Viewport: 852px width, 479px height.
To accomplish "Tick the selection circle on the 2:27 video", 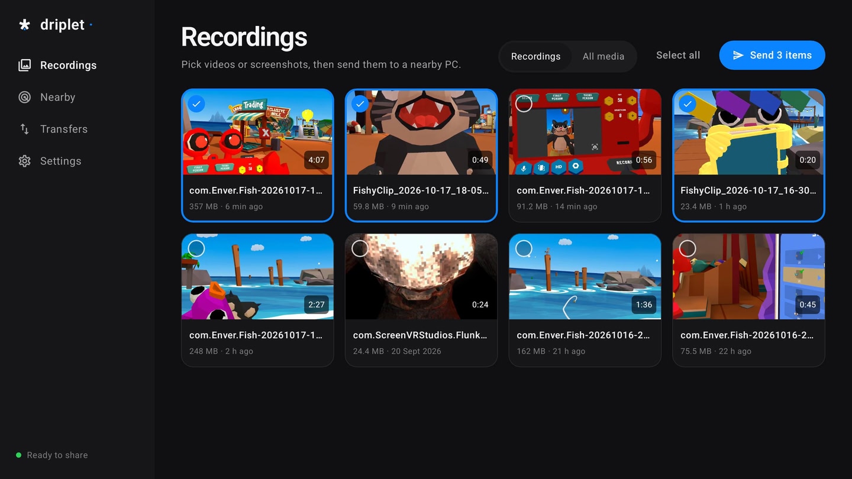I will [196, 248].
